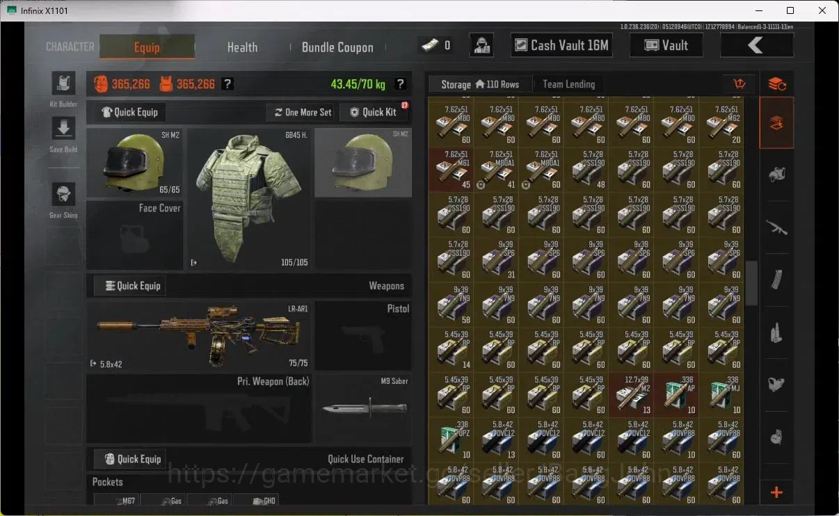Switch to the Health tab

[242, 47]
